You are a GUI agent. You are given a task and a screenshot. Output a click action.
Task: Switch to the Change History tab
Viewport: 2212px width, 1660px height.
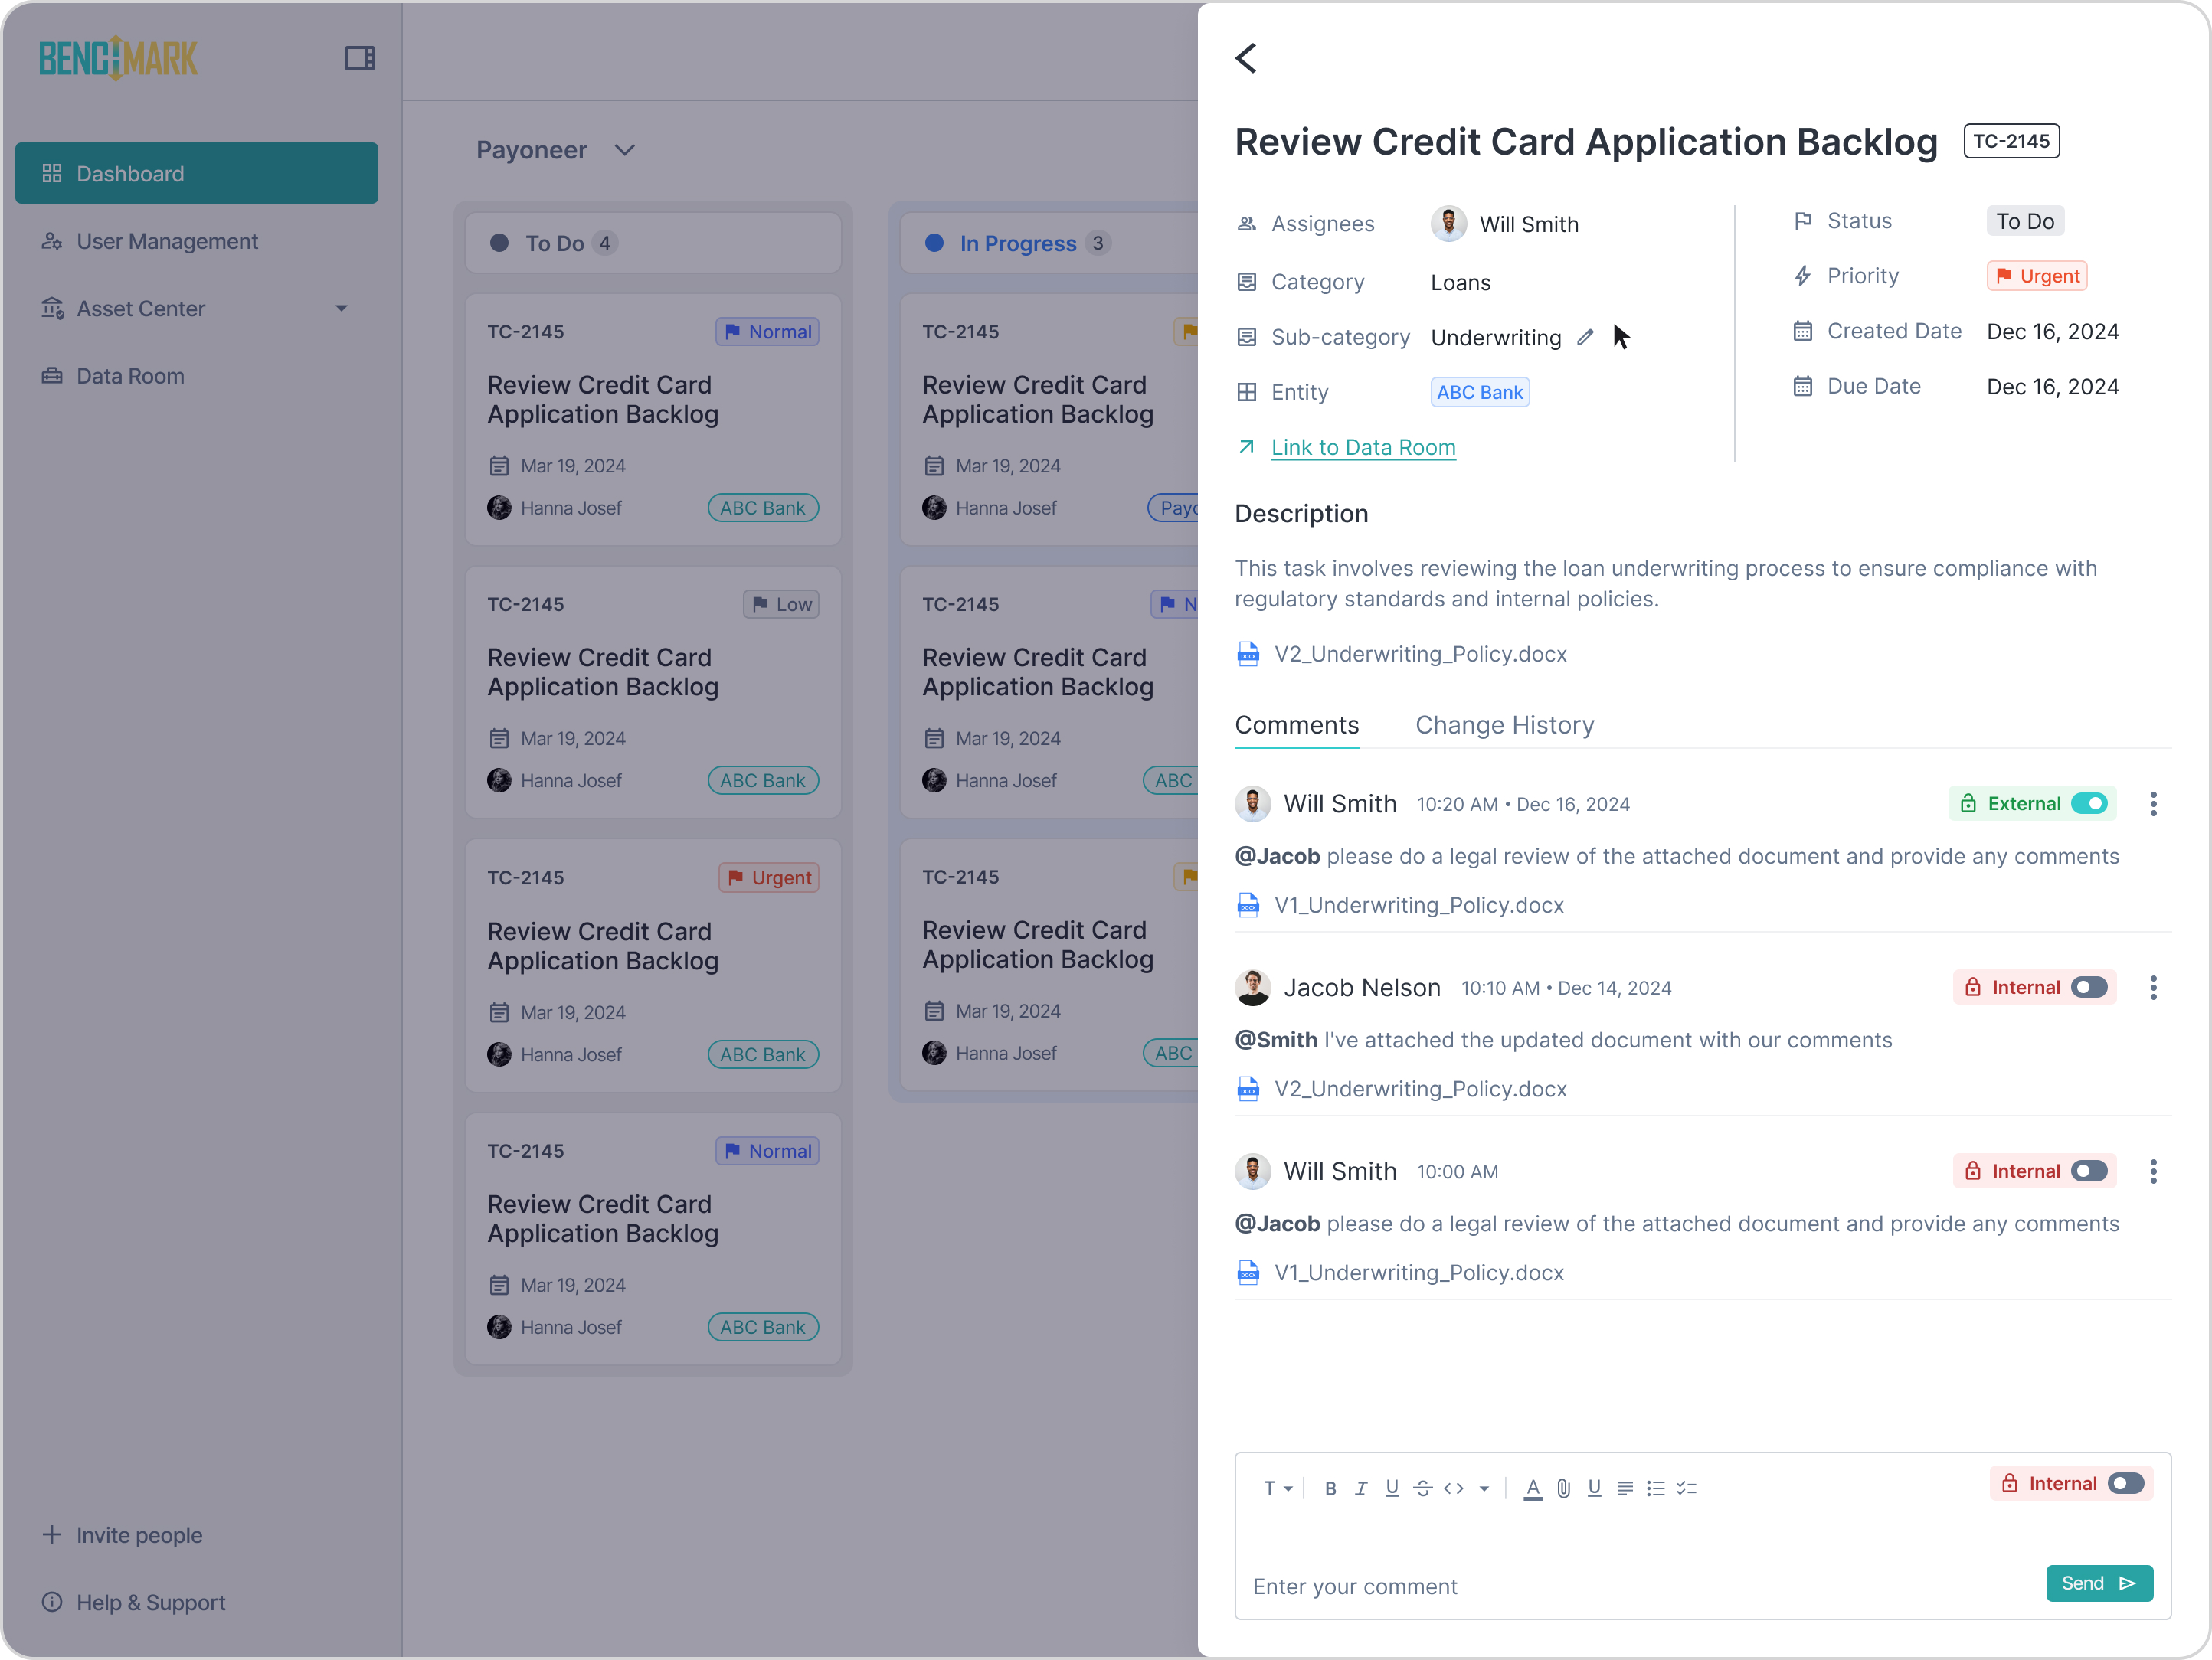tap(1504, 726)
